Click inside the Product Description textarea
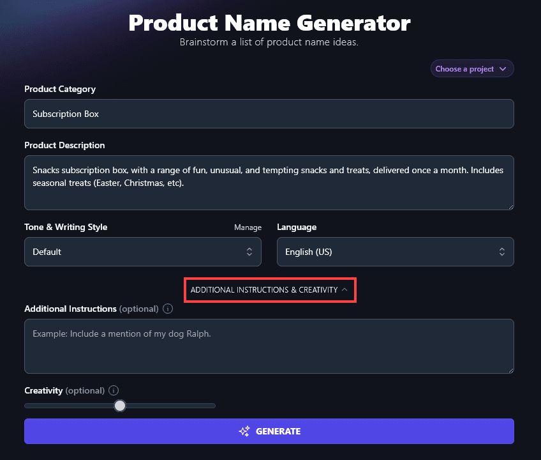Viewport: 541px width, 460px height. click(269, 182)
